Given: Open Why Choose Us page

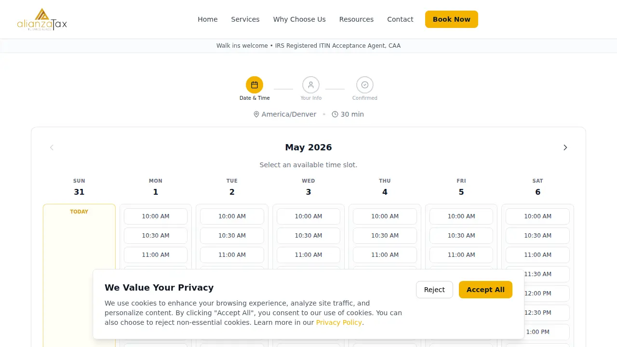Looking at the screenshot, I should coord(299,19).
